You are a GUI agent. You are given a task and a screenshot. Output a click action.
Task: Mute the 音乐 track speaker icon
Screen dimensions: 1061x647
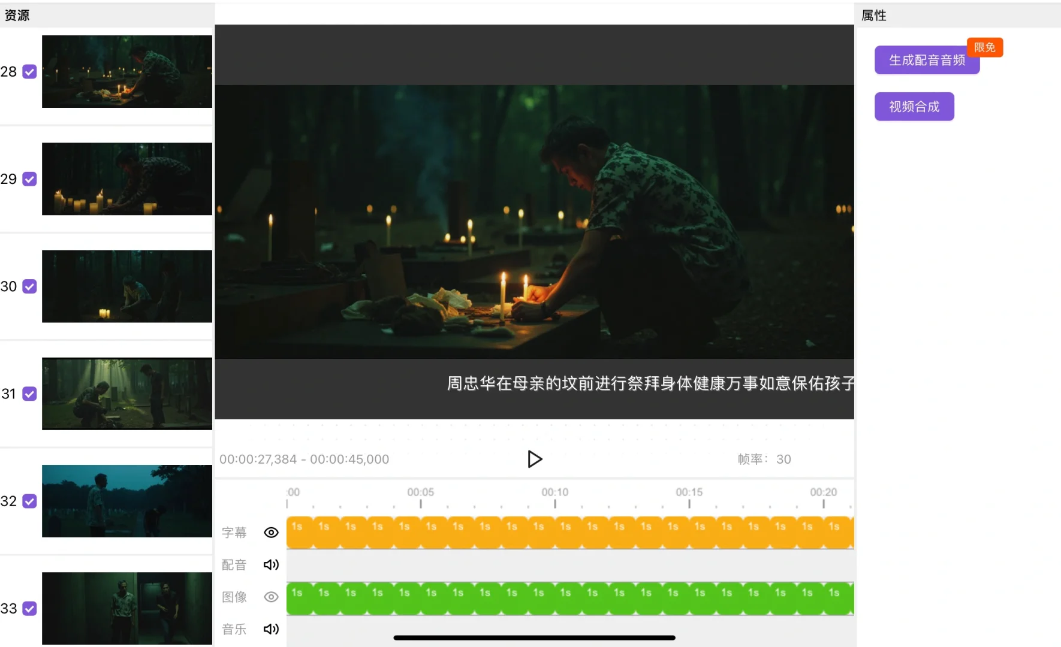(271, 629)
